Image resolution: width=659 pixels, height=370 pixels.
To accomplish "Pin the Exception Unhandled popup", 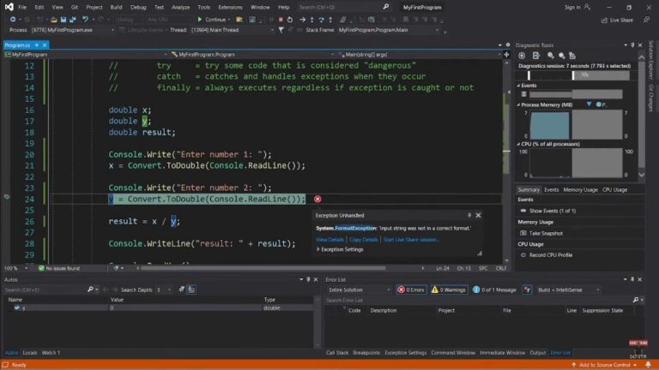I will pos(469,215).
